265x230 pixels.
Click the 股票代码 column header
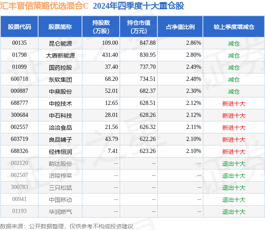click(x=19, y=27)
